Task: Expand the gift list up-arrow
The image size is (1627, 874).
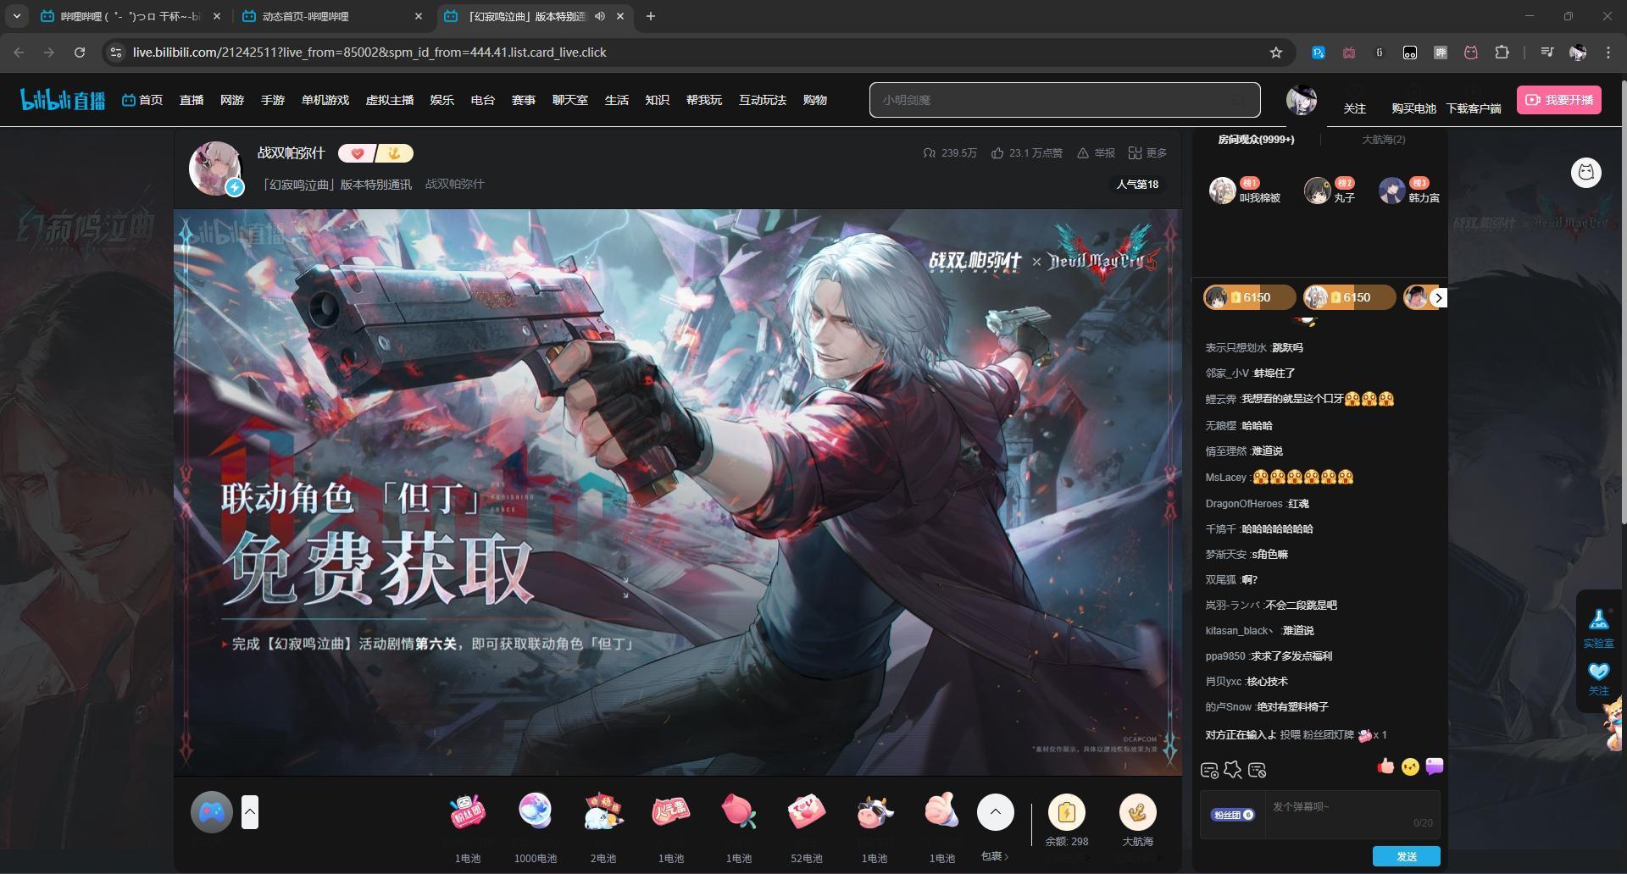Action: pos(996,812)
